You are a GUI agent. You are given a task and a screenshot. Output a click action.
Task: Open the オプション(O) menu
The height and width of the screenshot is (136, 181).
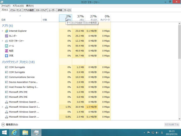[18, 6]
